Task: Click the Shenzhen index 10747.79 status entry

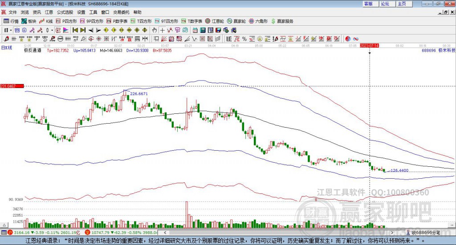Action: pyautogui.click(x=121, y=233)
